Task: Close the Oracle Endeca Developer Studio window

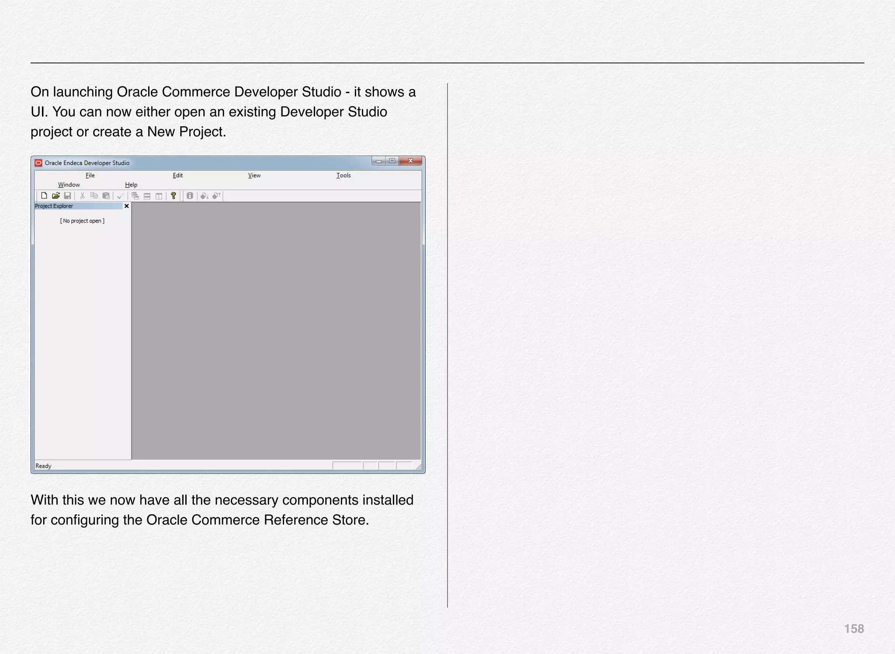Action: tap(410, 161)
